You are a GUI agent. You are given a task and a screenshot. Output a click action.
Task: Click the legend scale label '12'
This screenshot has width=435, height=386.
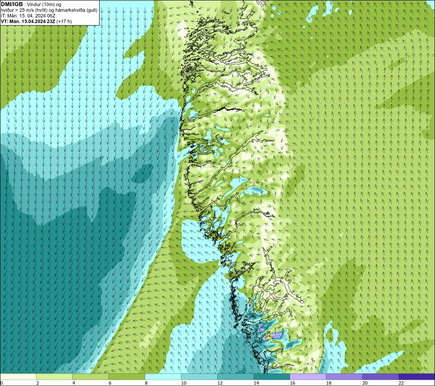[220, 383]
